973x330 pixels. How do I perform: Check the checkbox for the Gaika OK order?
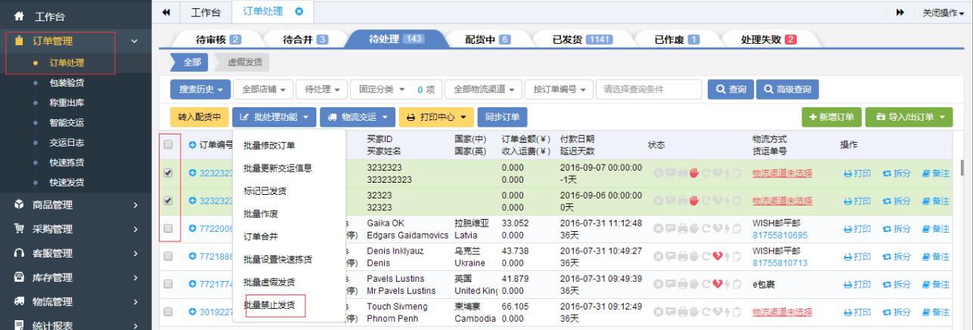(x=168, y=228)
